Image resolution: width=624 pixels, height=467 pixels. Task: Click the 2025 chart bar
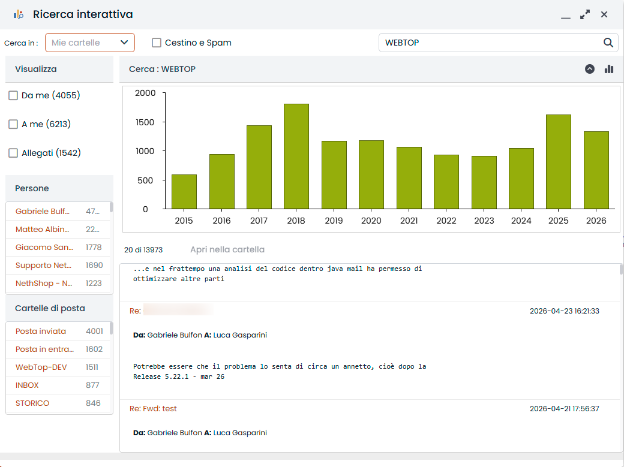tap(559, 162)
